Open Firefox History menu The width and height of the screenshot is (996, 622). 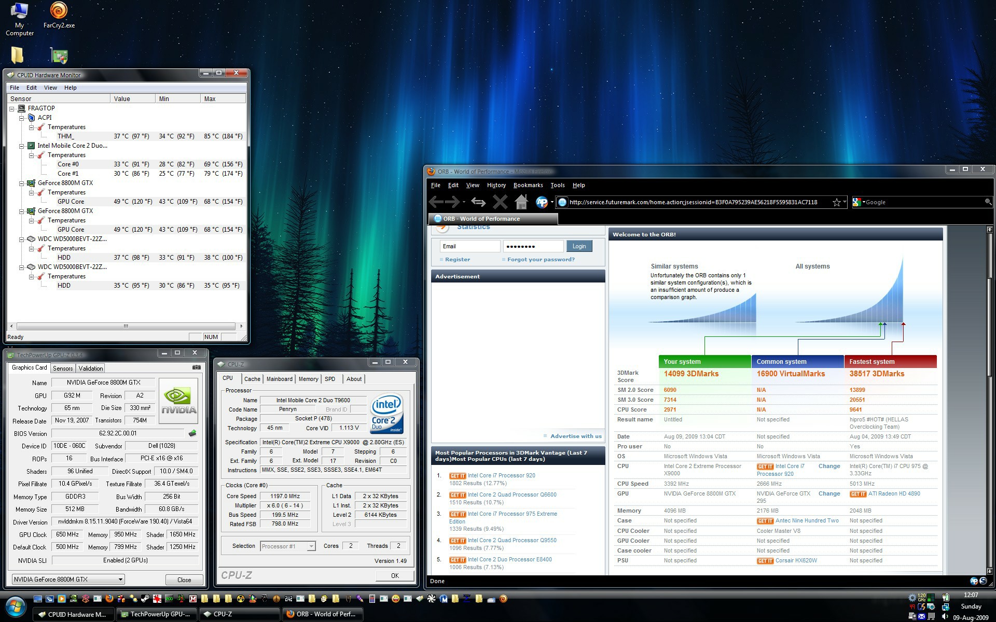(496, 185)
